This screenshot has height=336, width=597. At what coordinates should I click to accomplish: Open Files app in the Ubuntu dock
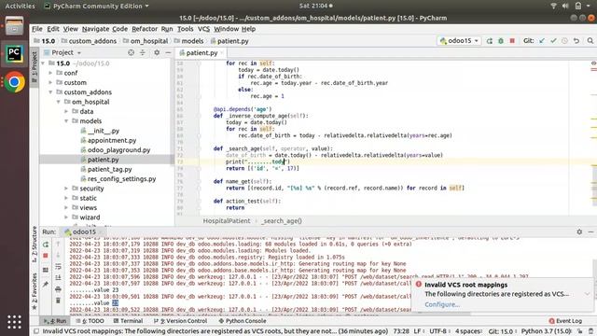[x=14, y=26]
